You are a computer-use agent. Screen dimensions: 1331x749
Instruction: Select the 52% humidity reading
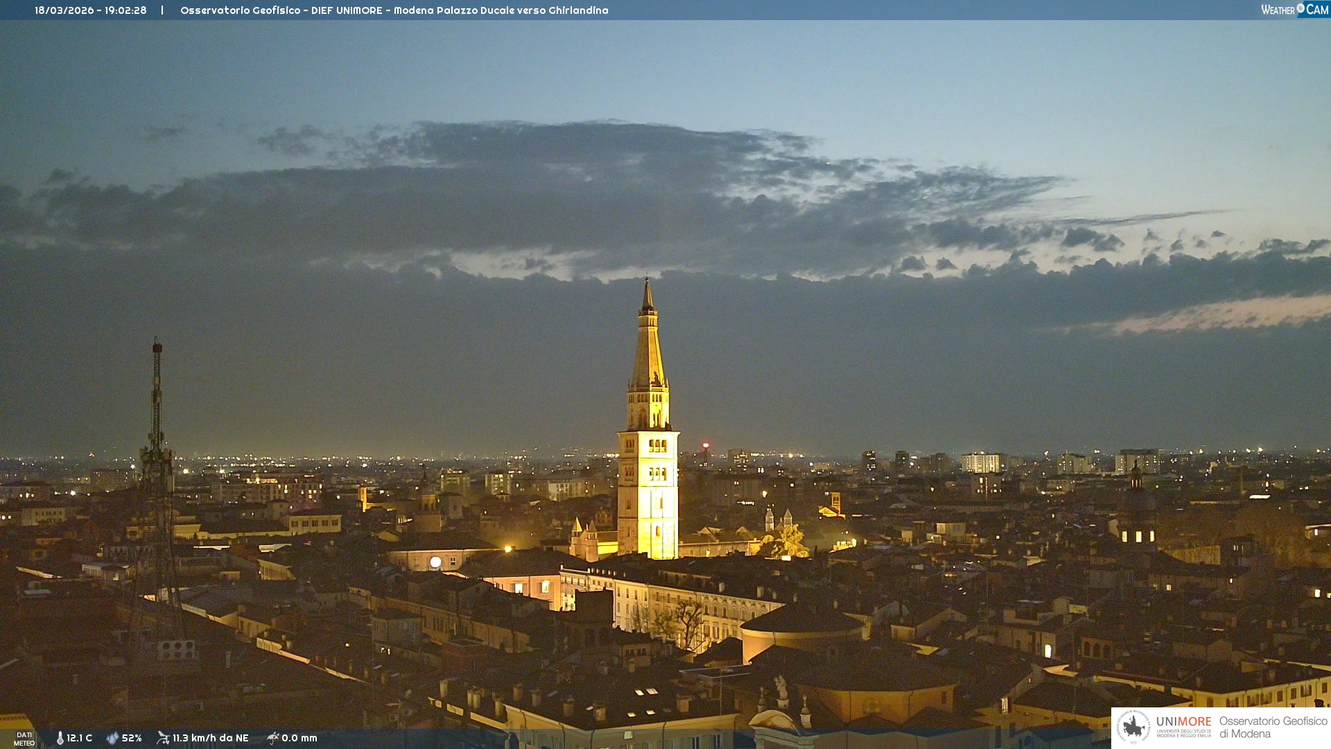132,738
